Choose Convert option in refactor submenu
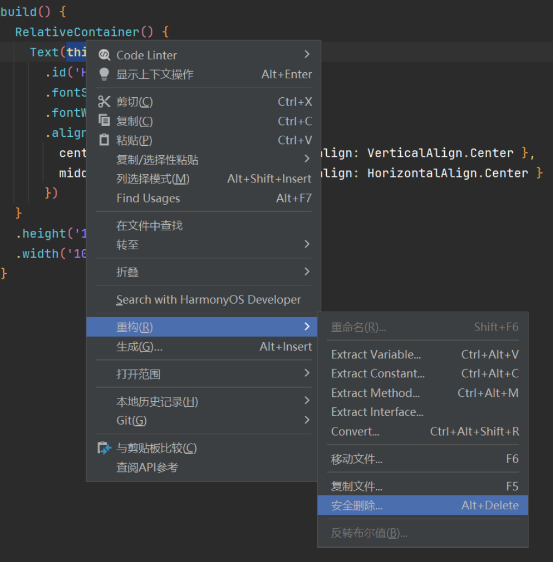The image size is (553, 562). tap(355, 432)
